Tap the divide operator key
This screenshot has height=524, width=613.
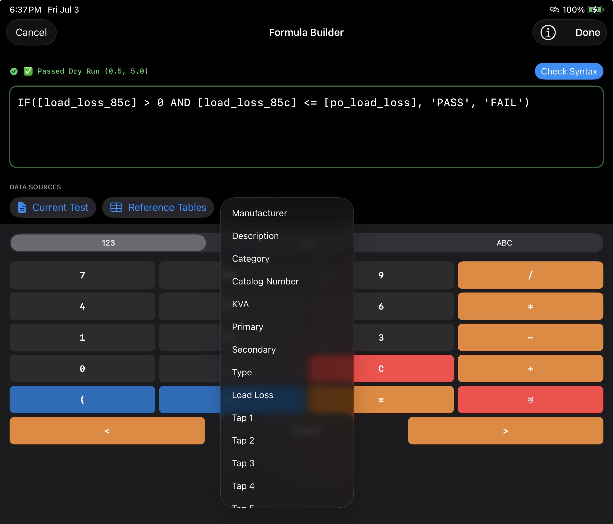530,275
